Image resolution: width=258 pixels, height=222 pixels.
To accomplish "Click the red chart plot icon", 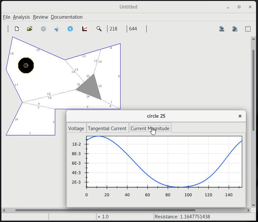I will (x=85, y=29).
